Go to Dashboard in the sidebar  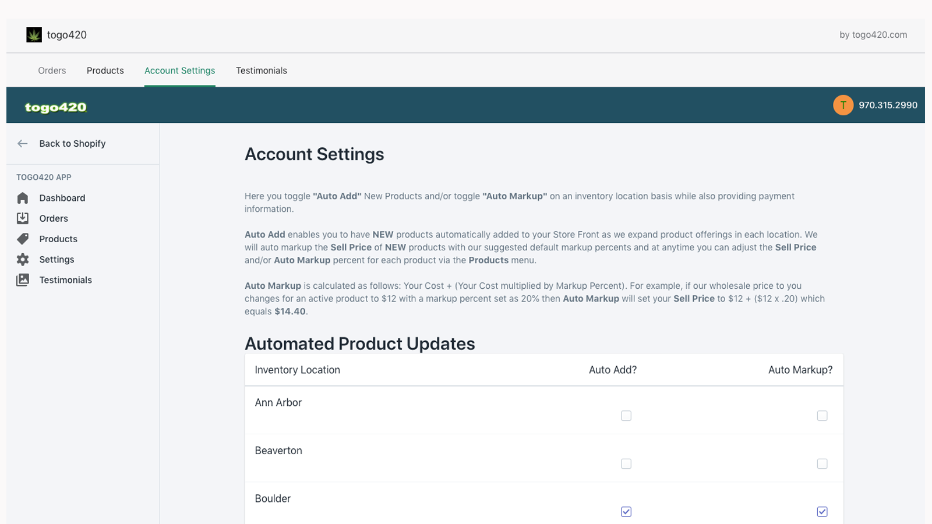(62, 198)
